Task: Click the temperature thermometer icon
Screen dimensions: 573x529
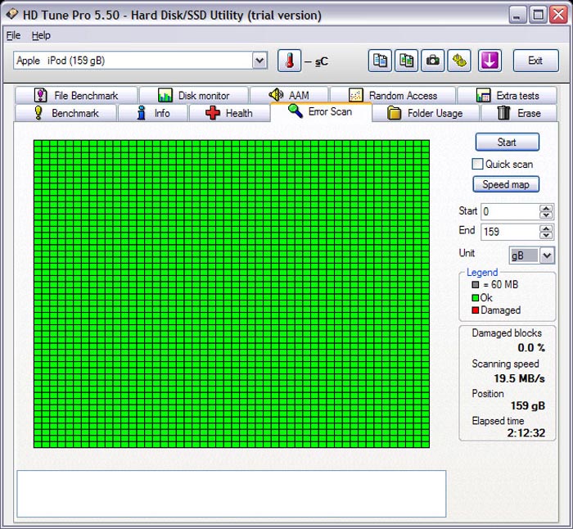Action: (x=289, y=61)
